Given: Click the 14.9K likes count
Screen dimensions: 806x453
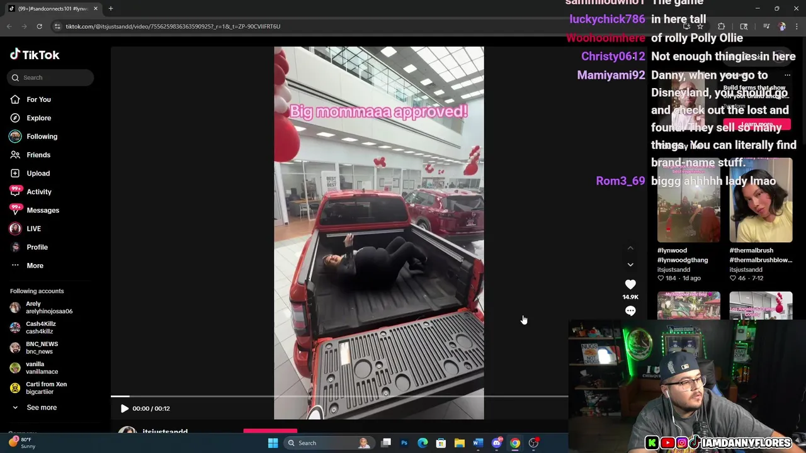Looking at the screenshot, I should [x=630, y=297].
